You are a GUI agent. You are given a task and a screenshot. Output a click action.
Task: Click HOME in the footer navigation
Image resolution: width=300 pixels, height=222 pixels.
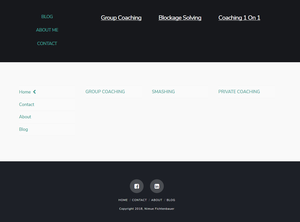pyautogui.click(x=123, y=200)
